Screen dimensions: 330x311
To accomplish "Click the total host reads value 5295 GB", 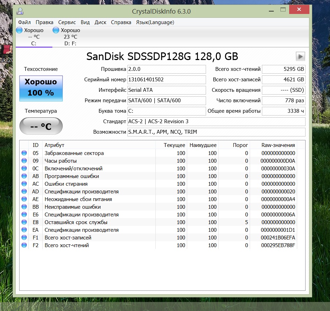I will click(x=284, y=69).
